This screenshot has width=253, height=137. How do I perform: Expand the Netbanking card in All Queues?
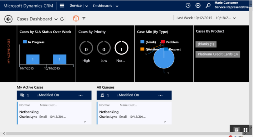pos(165,122)
